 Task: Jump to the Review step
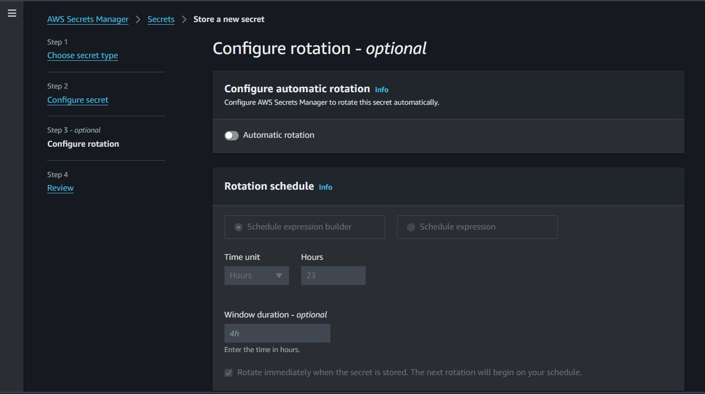[x=60, y=188]
